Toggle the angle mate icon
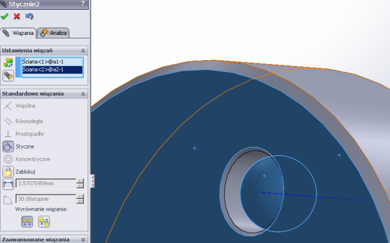 (x=8, y=199)
